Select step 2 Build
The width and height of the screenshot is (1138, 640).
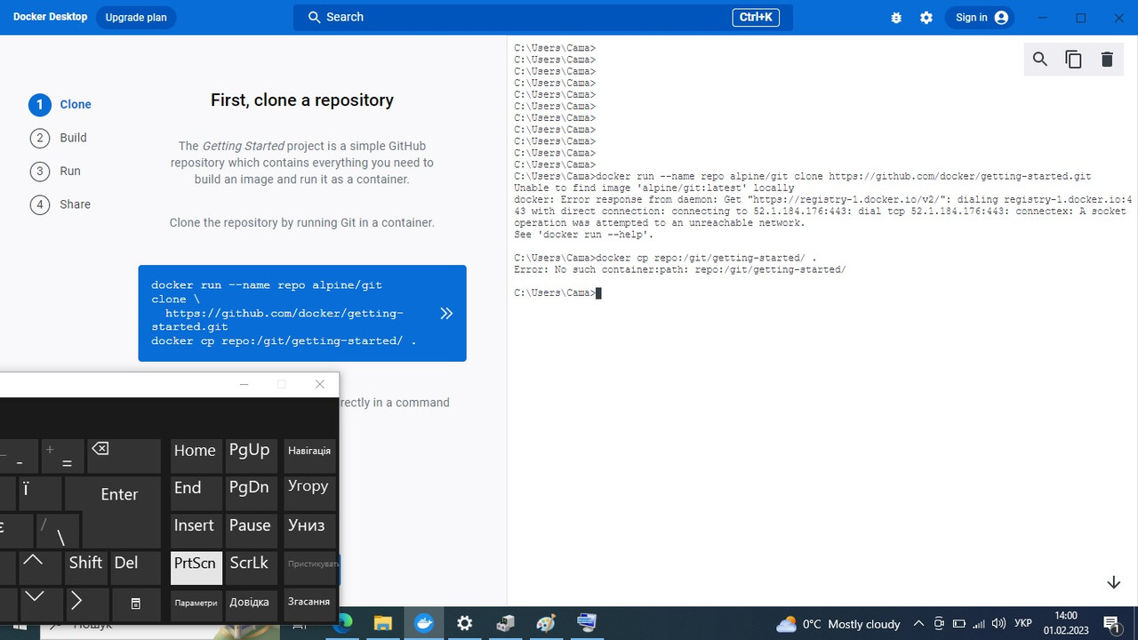point(59,138)
